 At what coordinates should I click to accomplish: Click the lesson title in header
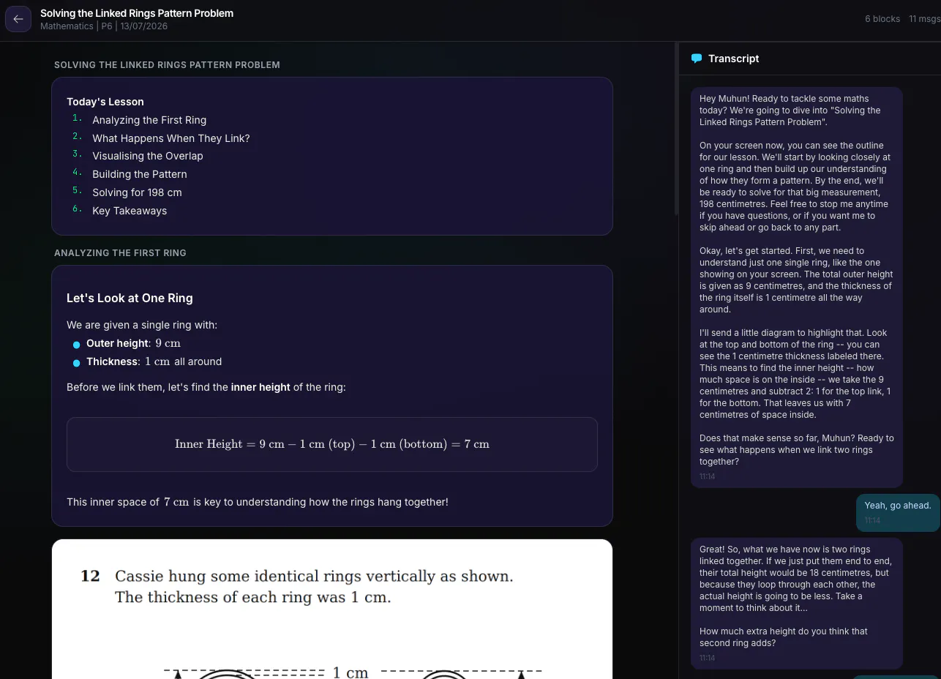pos(137,13)
